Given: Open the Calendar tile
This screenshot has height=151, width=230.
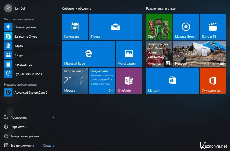Looking at the screenshot, I should 75,27.
